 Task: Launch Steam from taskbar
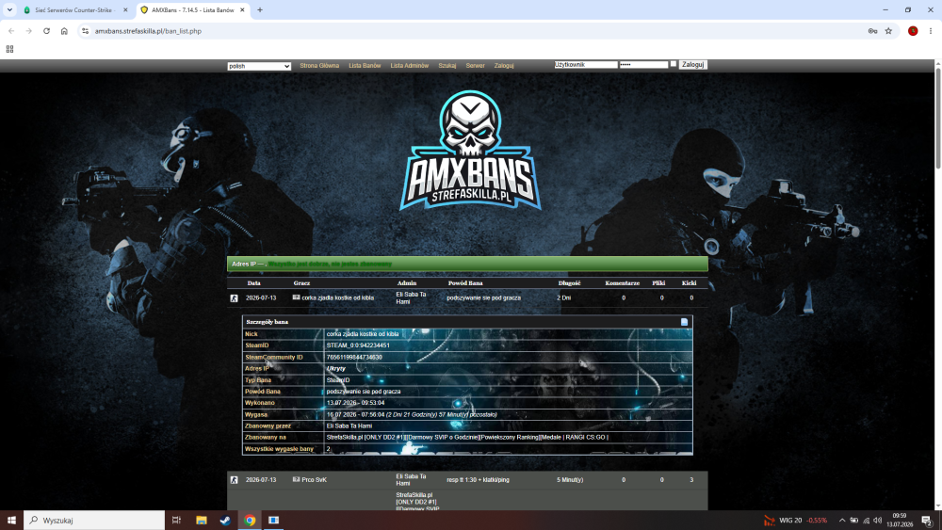225,521
